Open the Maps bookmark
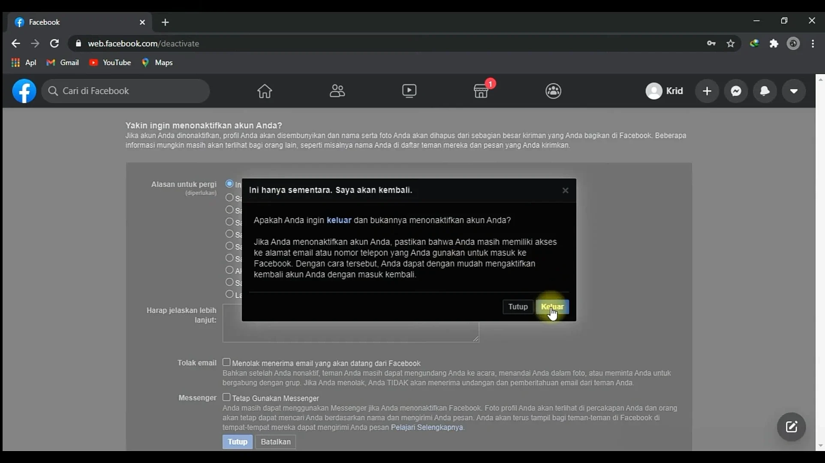The width and height of the screenshot is (825, 463). (x=157, y=63)
